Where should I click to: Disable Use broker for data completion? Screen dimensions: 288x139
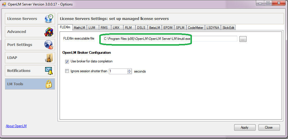coord(67,62)
